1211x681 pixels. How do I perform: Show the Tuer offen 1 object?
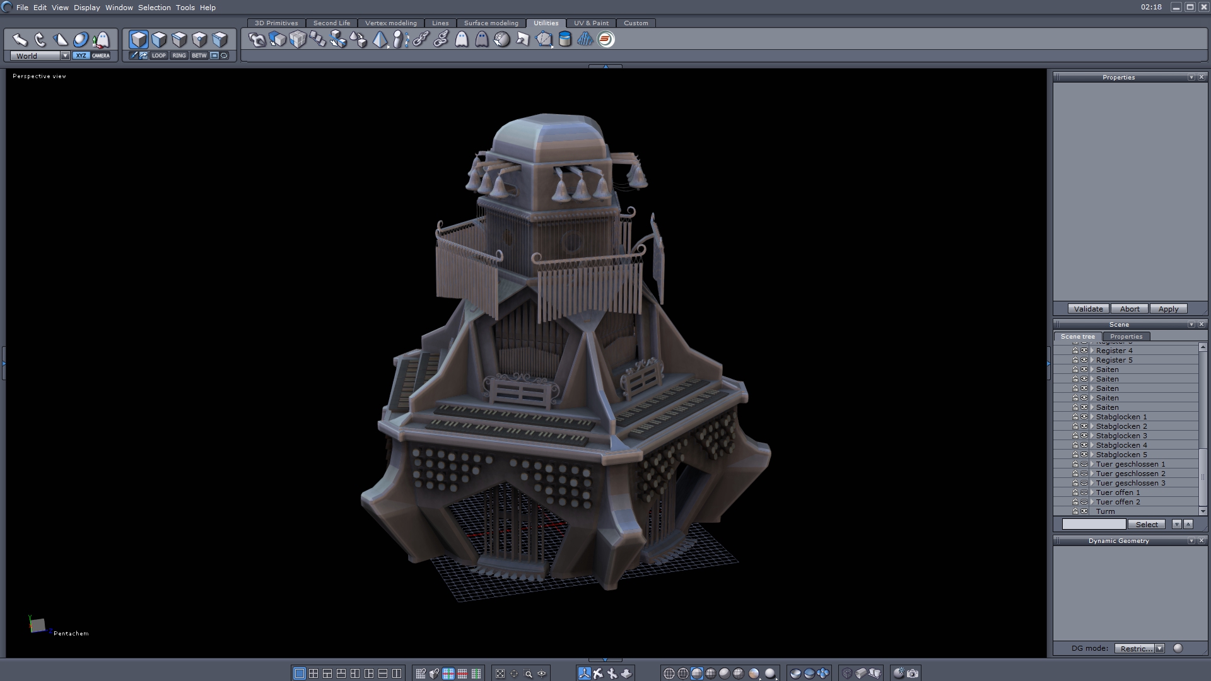pyautogui.click(x=1084, y=492)
